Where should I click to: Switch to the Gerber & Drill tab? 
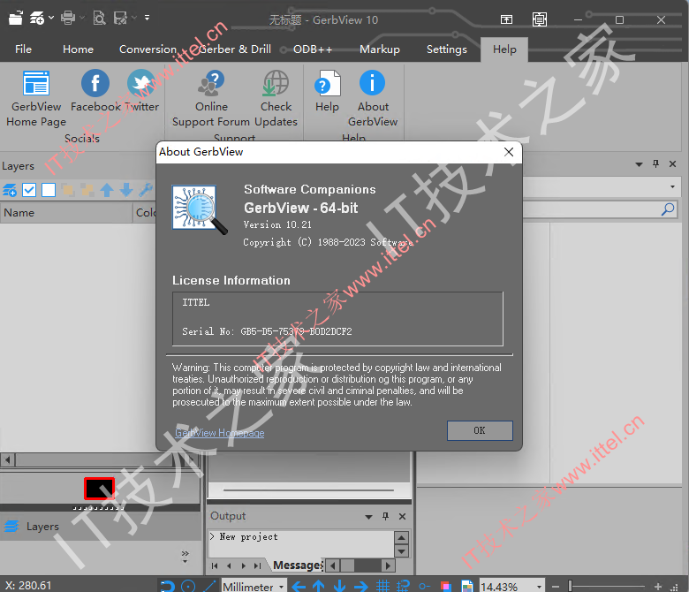pyautogui.click(x=235, y=49)
